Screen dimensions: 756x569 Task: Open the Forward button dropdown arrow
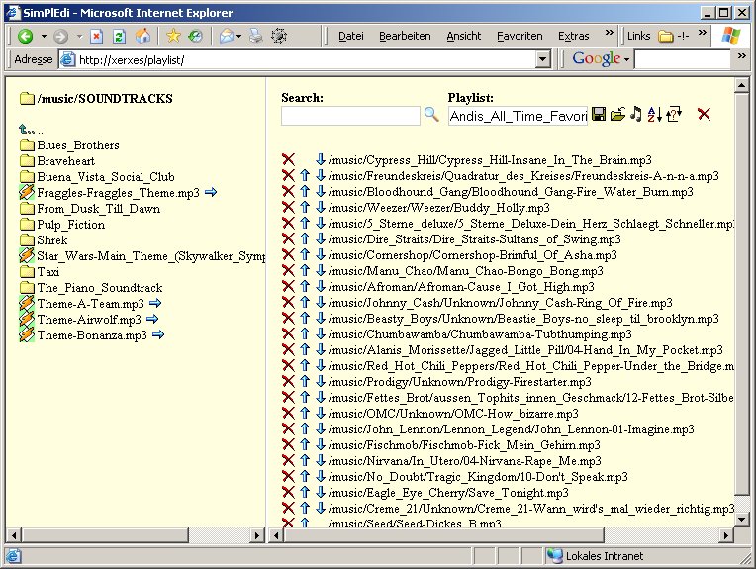pos(79,37)
